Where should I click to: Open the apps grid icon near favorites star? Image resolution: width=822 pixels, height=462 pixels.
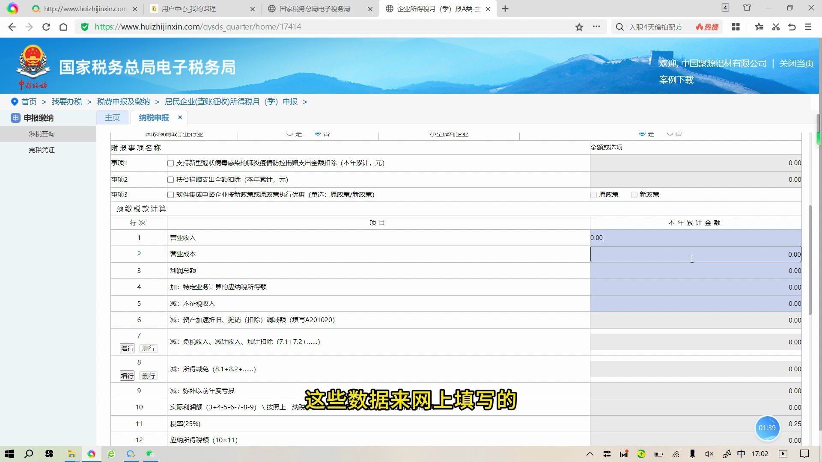[x=736, y=27]
